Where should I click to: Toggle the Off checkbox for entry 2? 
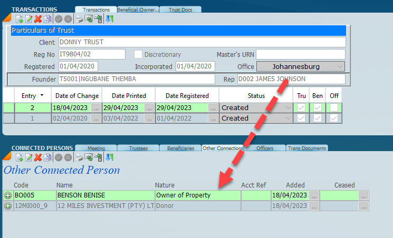click(334, 107)
